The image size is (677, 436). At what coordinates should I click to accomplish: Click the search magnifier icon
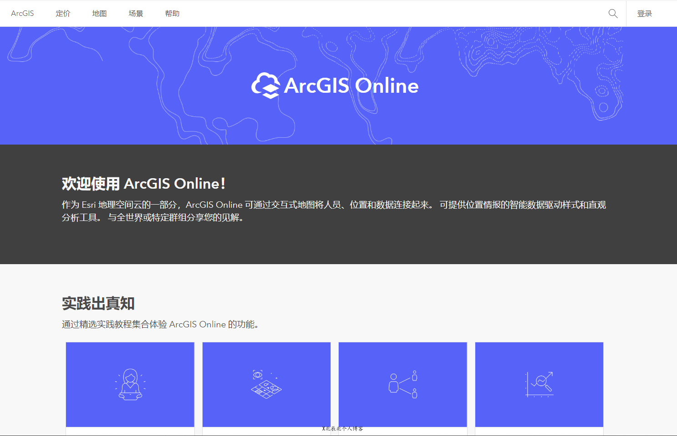pos(612,13)
